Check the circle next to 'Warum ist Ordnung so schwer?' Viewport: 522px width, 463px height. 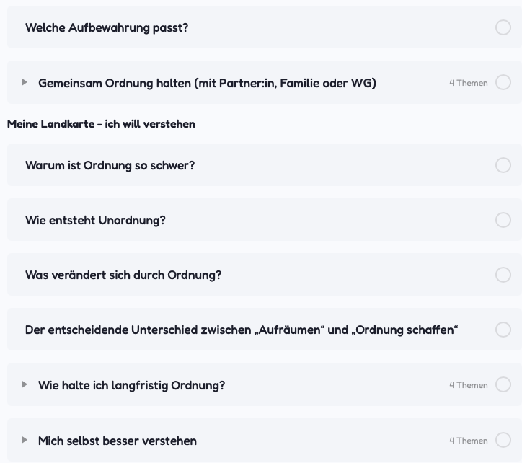pos(503,165)
